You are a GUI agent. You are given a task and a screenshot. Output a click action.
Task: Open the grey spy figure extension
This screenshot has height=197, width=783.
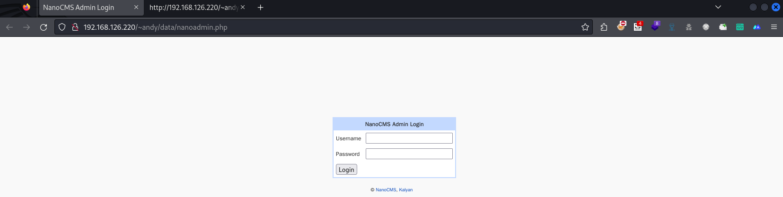point(689,27)
